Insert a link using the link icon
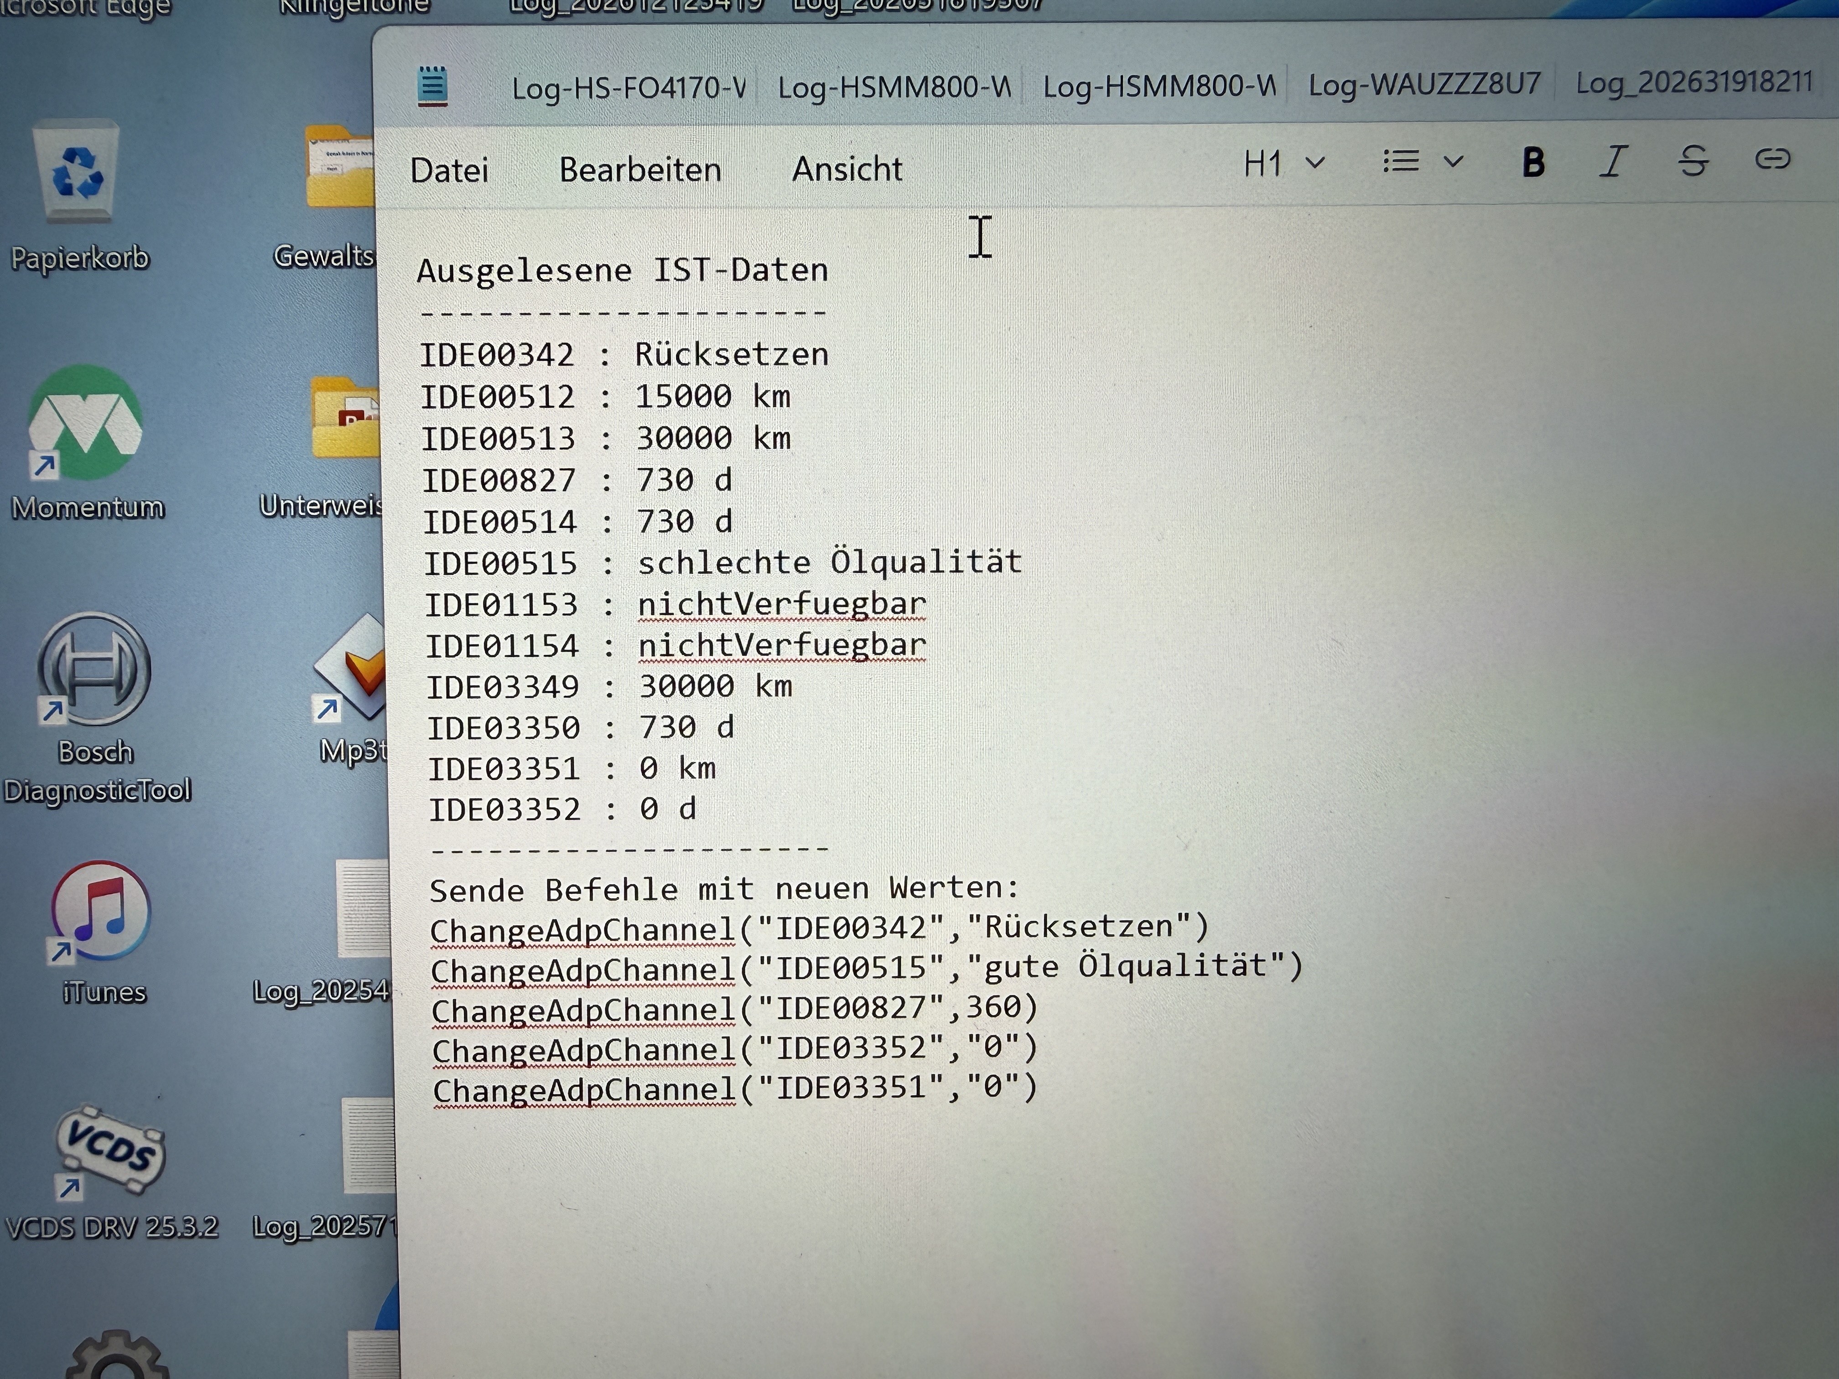 1771,158
